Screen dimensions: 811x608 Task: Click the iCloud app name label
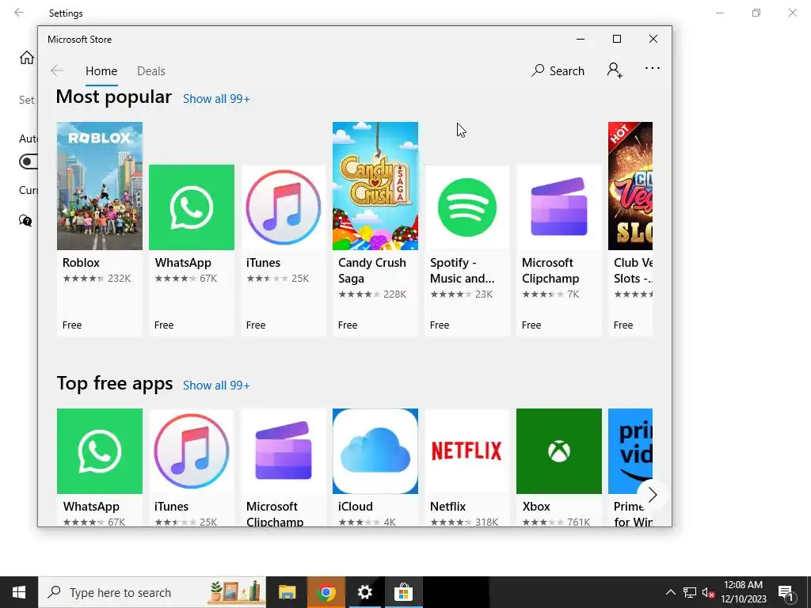click(356, 507)
